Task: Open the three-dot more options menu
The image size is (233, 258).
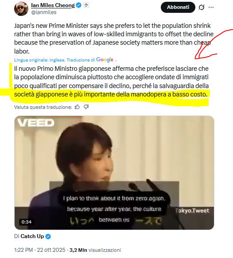Action: (x=211, y=7)
